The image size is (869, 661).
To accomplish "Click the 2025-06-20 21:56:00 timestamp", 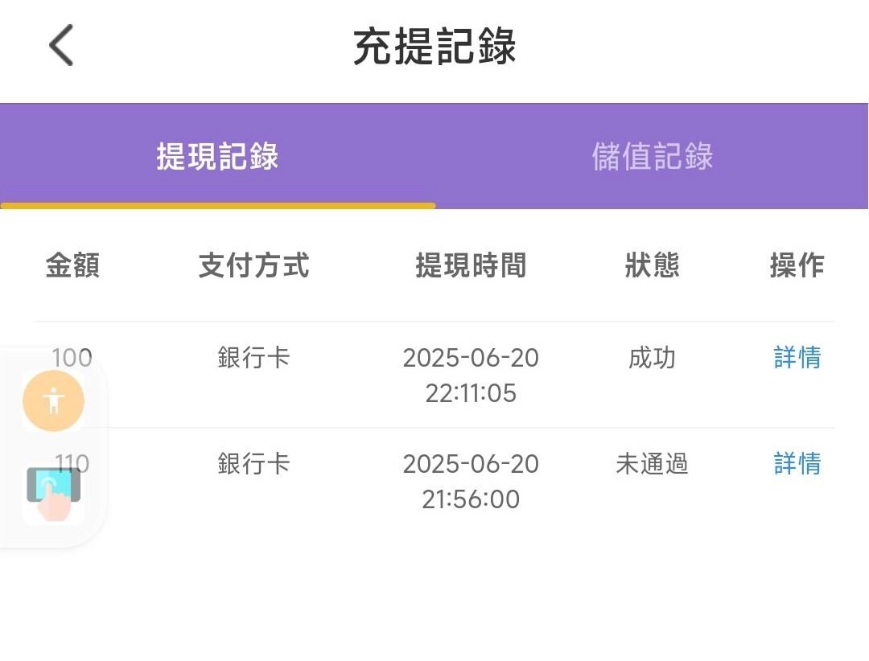I will (471, 481).
